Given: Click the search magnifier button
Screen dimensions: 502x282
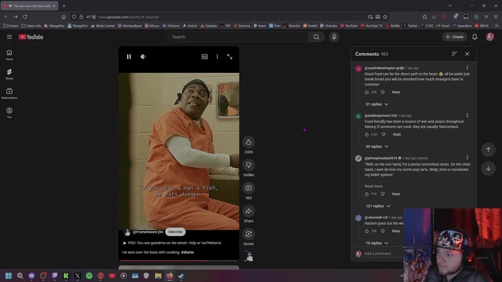Looking at the screenshot, I should [x=316, y=37].
